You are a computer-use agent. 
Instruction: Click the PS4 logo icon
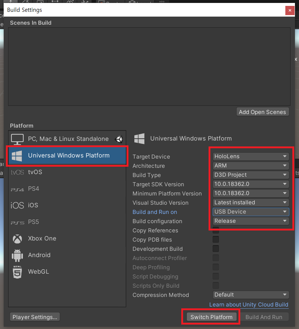click(x=17, y=190)
